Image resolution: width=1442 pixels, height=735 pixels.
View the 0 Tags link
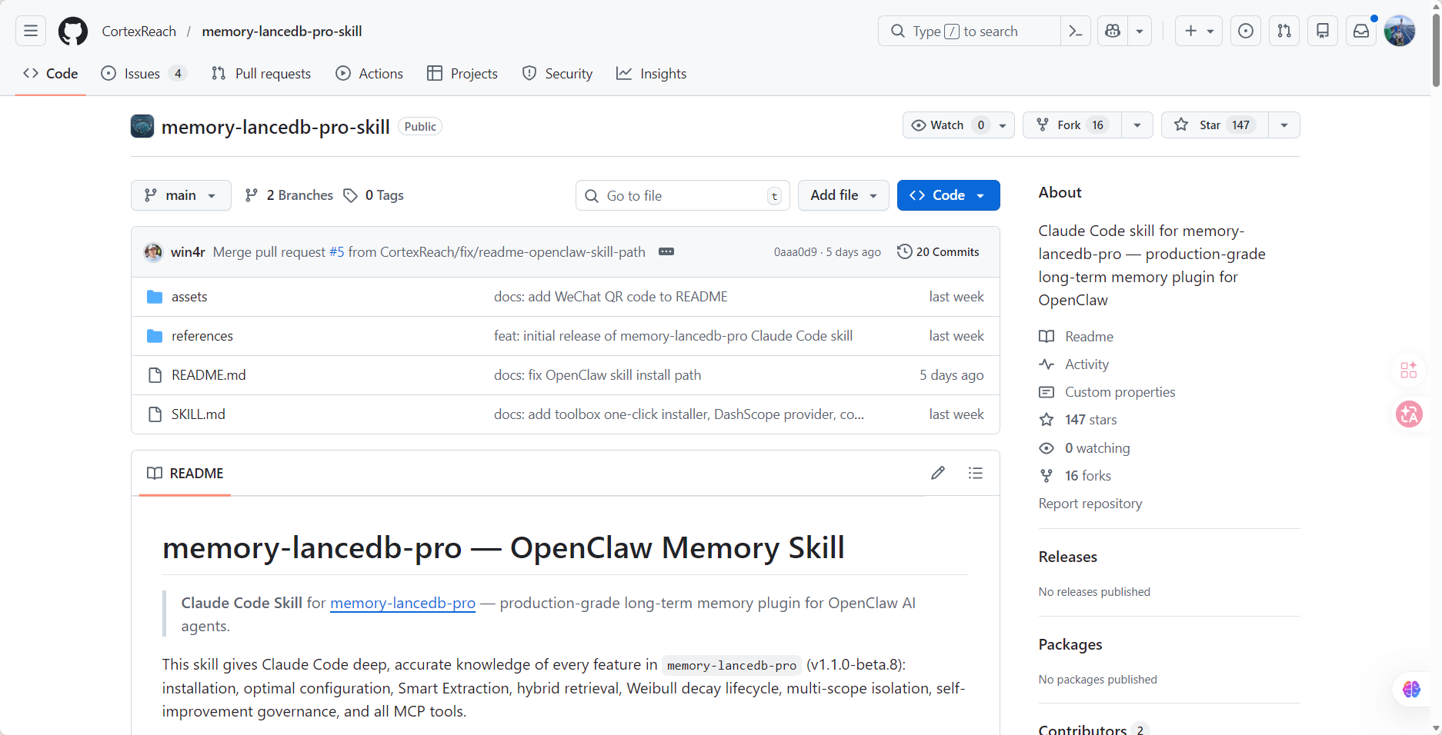pyautogui.click(x=373, y=195)
